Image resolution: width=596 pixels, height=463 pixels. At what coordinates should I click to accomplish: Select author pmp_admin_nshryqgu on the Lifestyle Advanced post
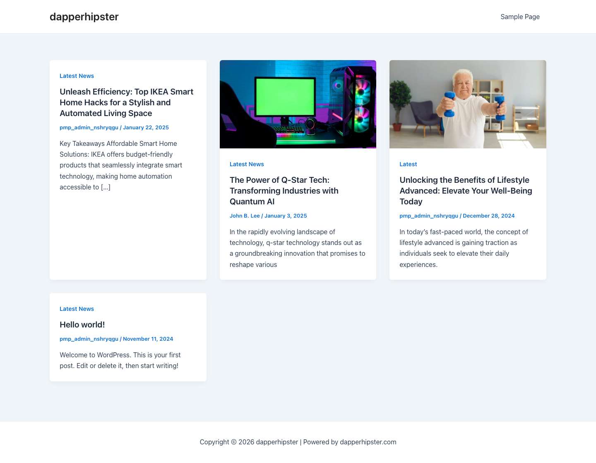coord(429,216)
